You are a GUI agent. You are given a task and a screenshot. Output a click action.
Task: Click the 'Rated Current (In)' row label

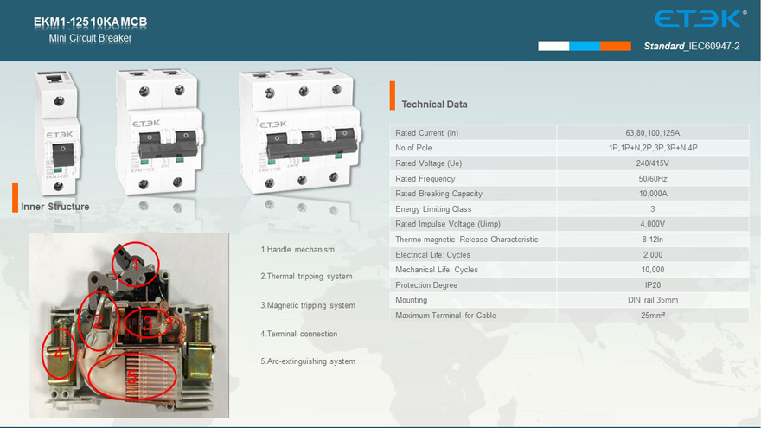426,133
